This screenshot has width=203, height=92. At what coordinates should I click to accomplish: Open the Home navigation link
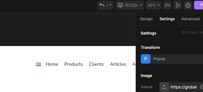[52, 64]
